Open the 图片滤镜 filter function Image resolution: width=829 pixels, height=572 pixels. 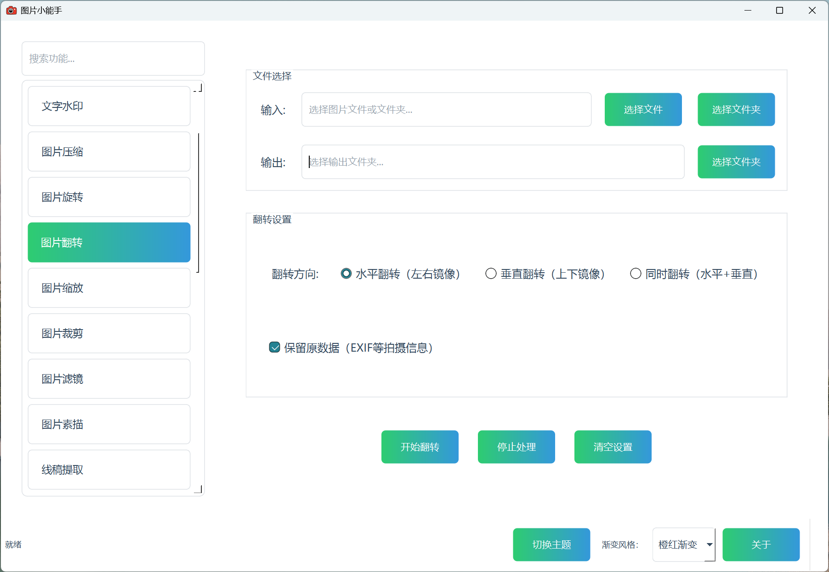(108, 379)
